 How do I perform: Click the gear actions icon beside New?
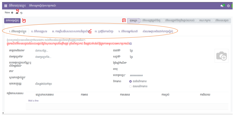[x=12, y=13]
